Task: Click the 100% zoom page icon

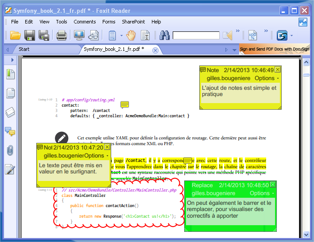Action: coord(253,35)
